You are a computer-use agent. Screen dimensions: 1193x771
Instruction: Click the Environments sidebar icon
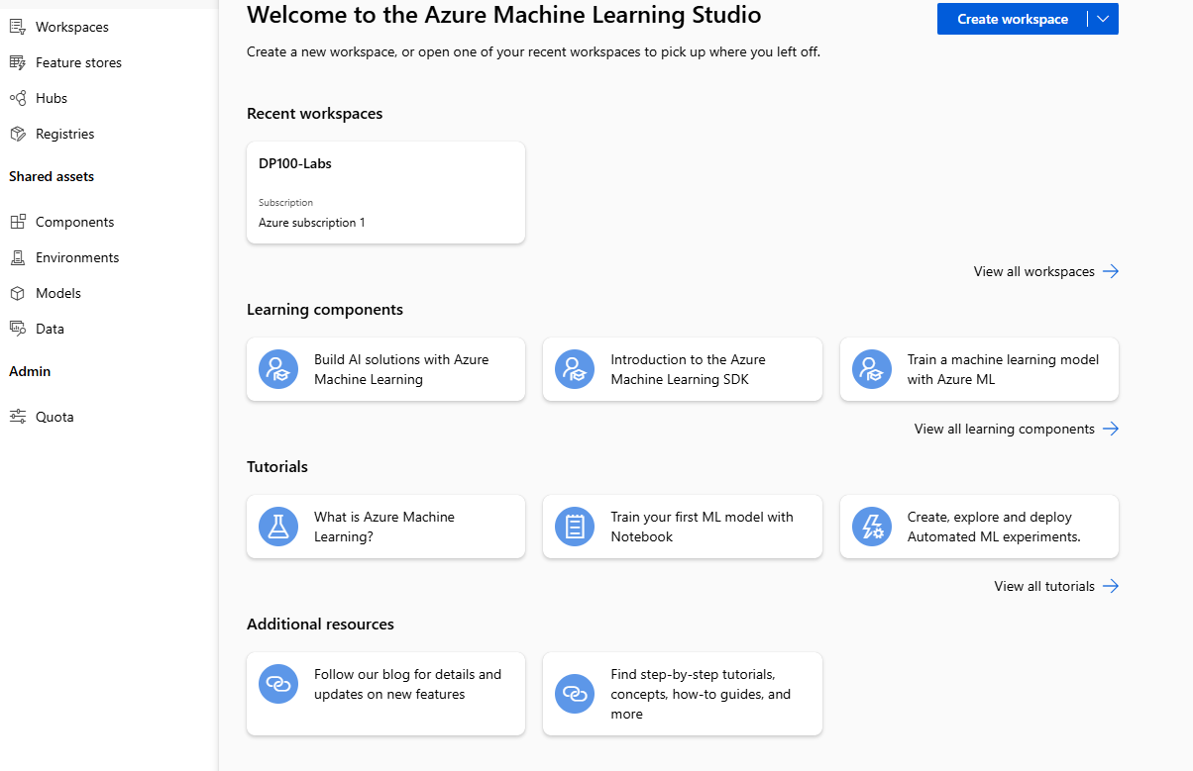pos(17,257)
